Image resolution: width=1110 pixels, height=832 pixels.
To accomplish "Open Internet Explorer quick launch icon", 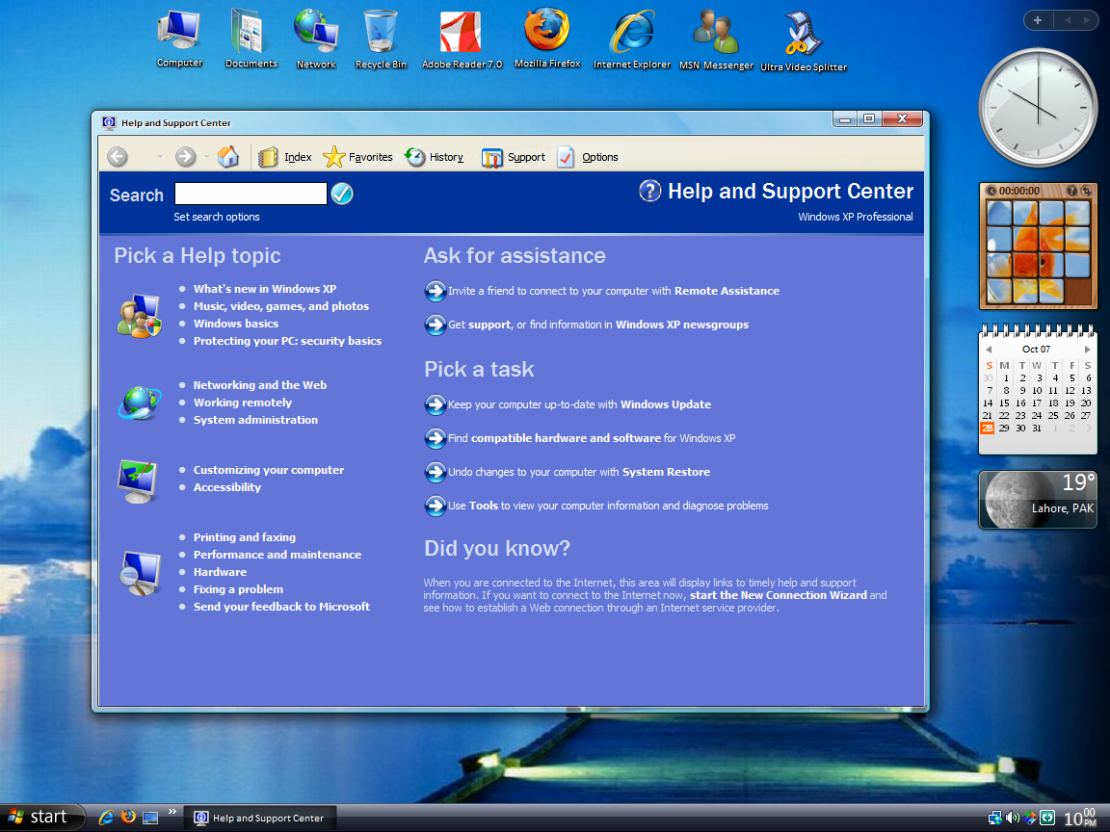I will click(x=106, y=818).
